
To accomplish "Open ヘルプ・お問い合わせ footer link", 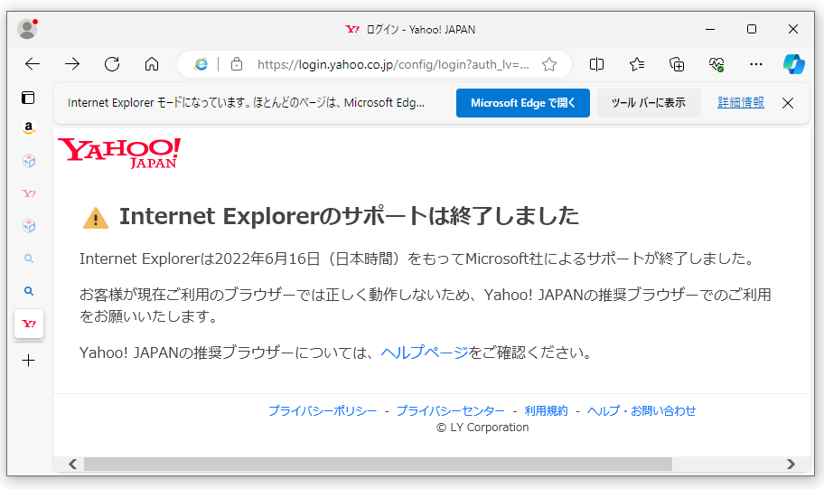I will (x=641, y=410).
